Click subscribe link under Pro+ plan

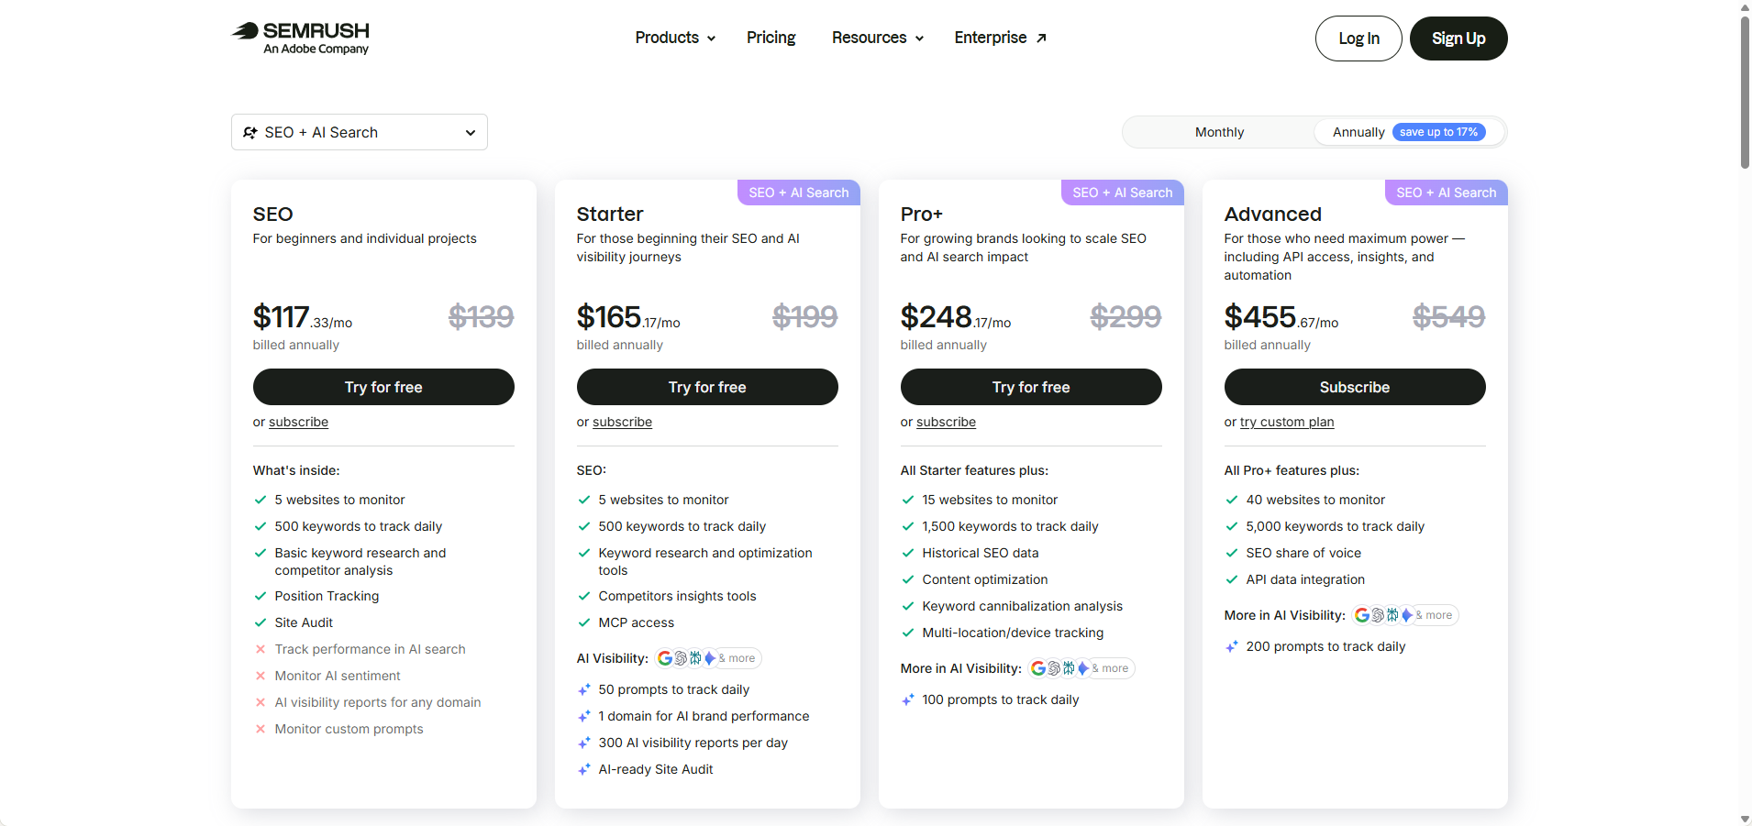(x=946, y=422)
